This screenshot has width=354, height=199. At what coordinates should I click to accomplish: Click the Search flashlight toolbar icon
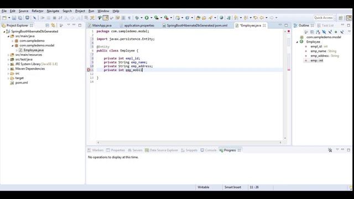(x=210, y=18)
